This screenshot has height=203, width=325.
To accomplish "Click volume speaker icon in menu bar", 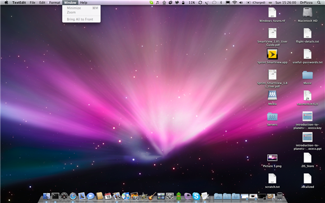I will (x=241, y=2).
